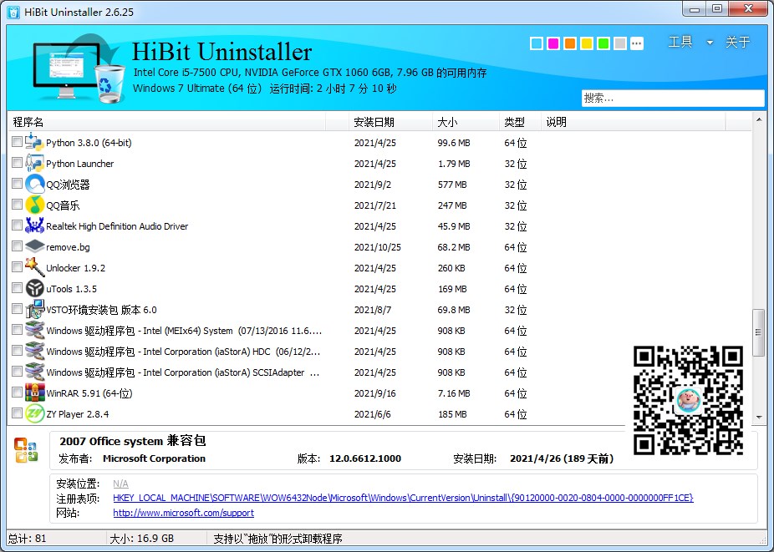
Task: Click the '2021/10/25' install date cell
Action: pyautogui.click(x=378, y=247)
